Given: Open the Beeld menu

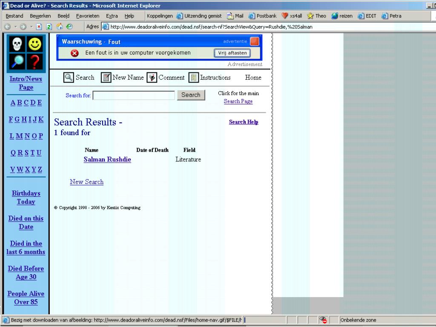Looking at the screenshot, I should point(63,16).
